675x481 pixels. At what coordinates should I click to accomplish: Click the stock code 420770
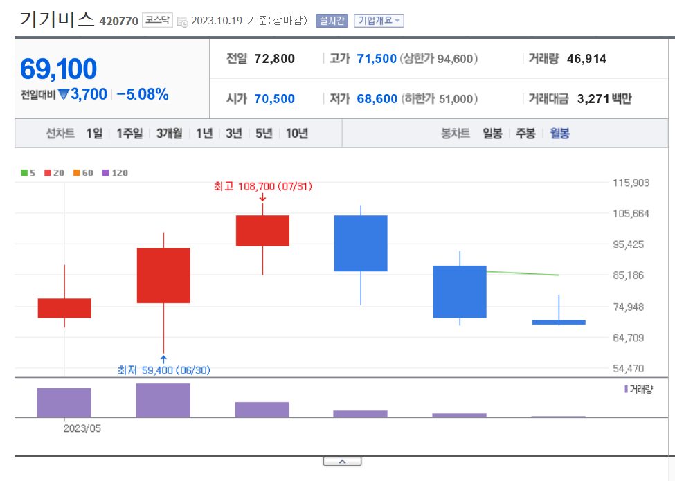coord(119,21)
